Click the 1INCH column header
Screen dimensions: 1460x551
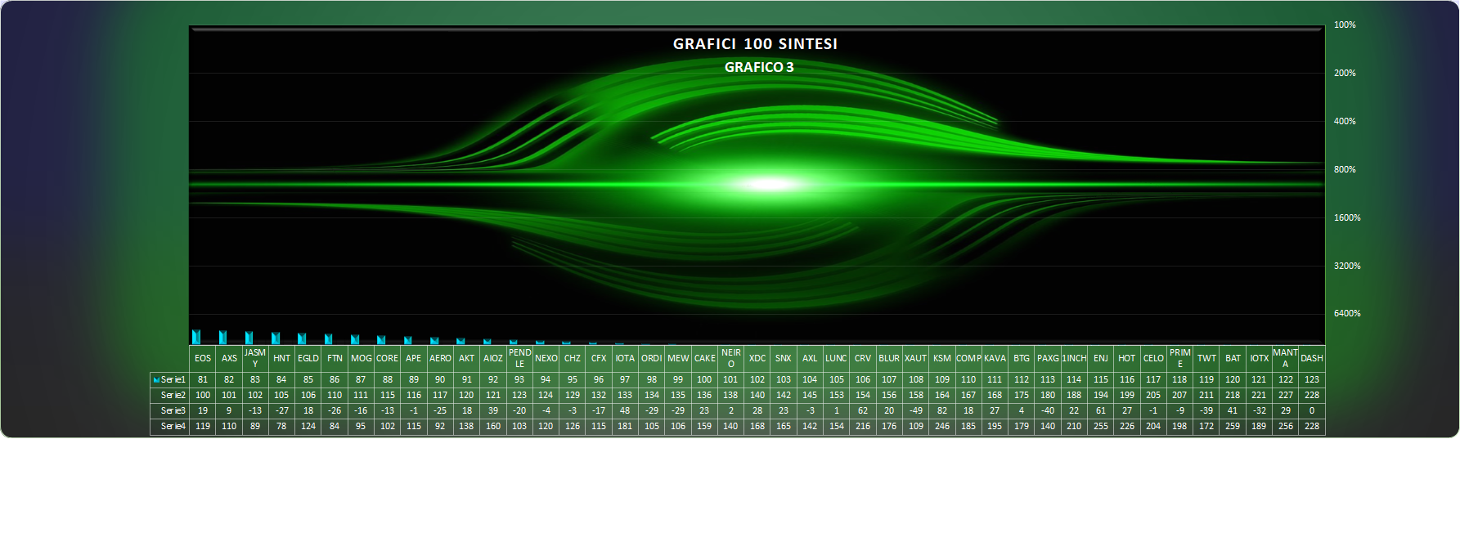[x=1074, y=358]
